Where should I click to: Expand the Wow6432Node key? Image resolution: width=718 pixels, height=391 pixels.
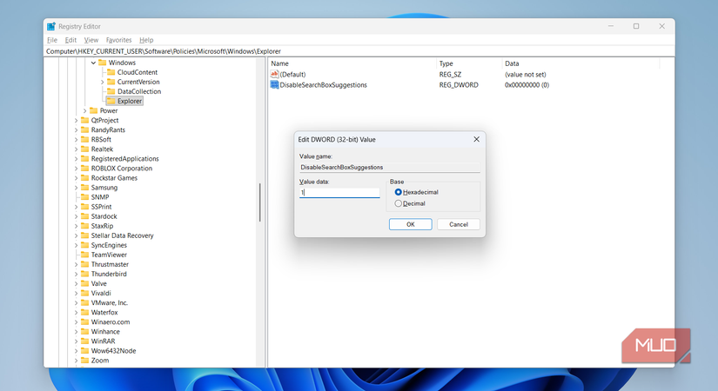coord(76,351)
